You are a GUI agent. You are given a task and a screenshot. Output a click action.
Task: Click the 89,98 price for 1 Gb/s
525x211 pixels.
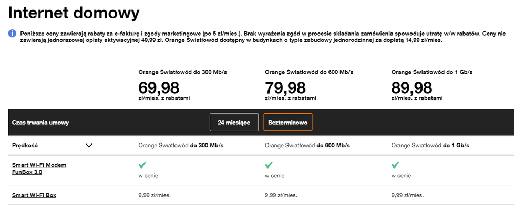pyautogui.click(x=413, y=86)
